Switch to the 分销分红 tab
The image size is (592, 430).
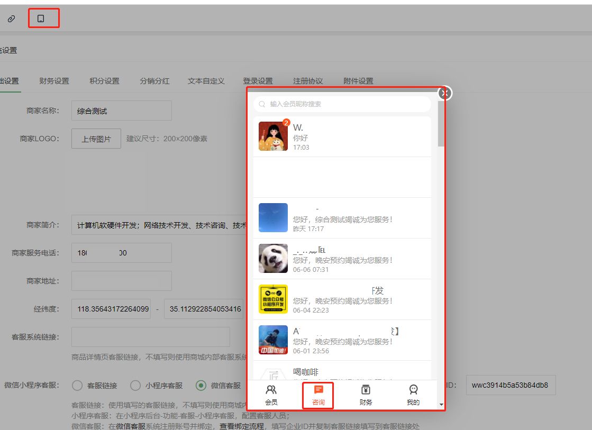154,81
